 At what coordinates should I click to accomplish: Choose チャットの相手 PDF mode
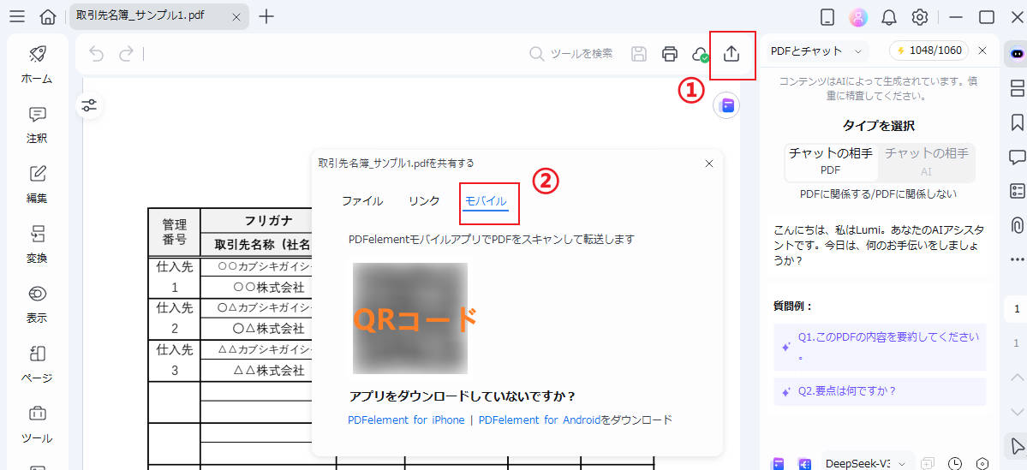tap(831, 162)
